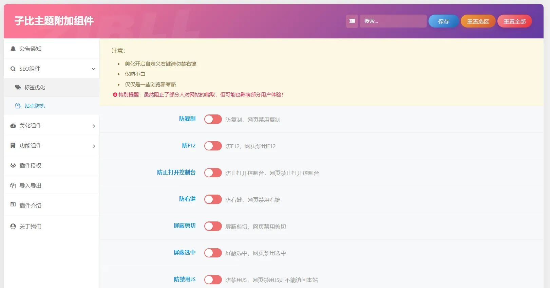Focus the 搜索 input field

(x=393, y=21)
